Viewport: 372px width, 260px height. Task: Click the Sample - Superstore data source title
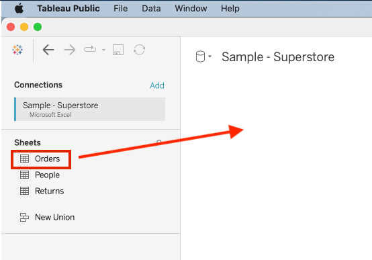click(x=278, y=57)
